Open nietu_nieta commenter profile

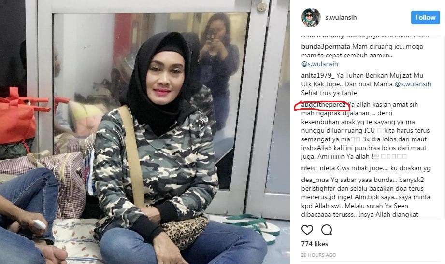coord(318,168)
